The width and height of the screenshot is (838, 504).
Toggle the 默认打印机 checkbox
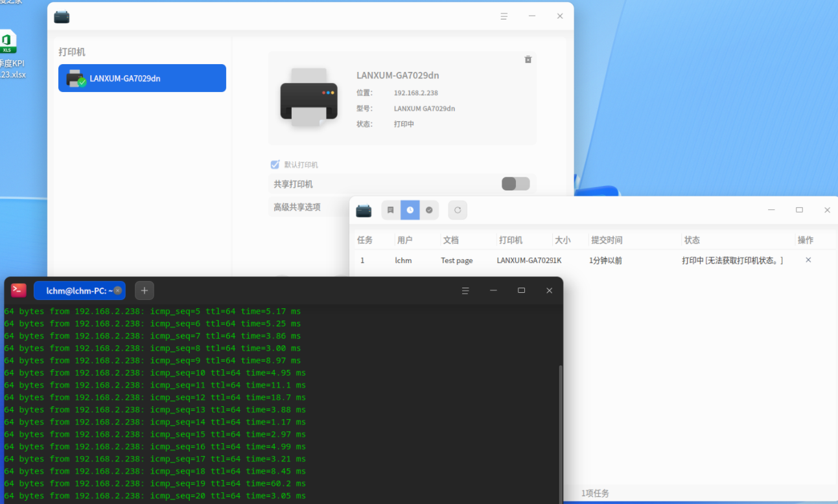pyautogui.click(x=275, y=165)
